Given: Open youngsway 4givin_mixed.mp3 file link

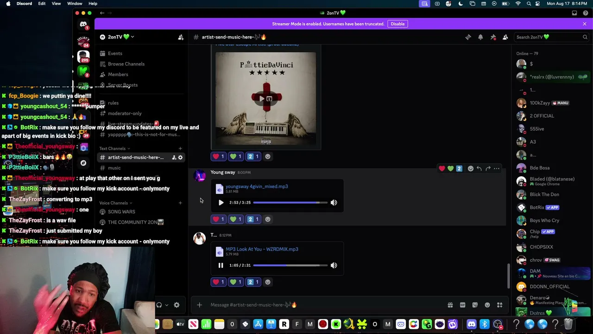Looking at the screenshot, I should 257,186.
